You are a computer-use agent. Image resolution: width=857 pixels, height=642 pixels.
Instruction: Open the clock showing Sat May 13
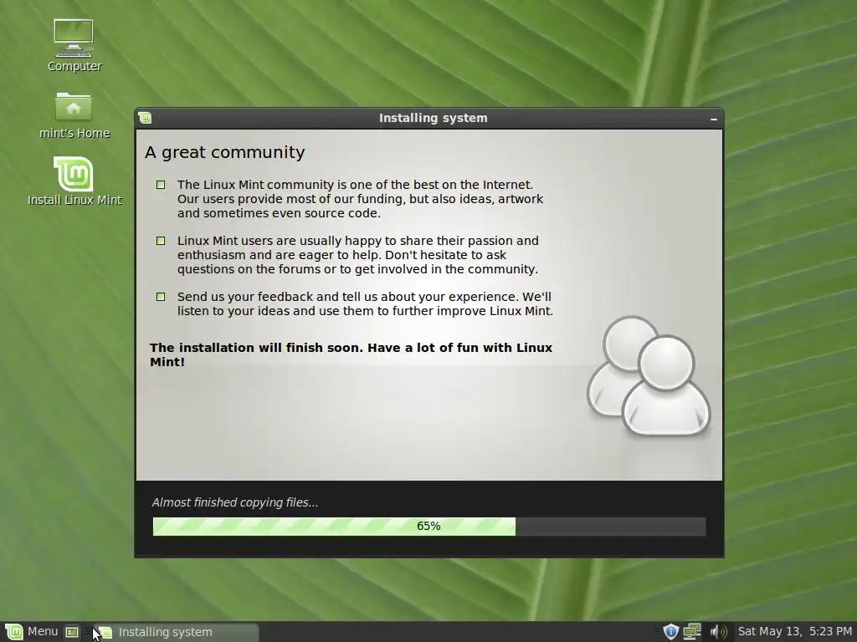click(795, 632)
